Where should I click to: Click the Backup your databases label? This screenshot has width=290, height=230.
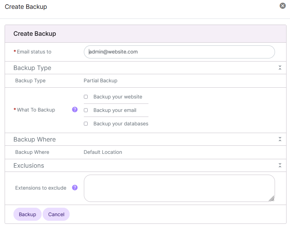(121, 123)
